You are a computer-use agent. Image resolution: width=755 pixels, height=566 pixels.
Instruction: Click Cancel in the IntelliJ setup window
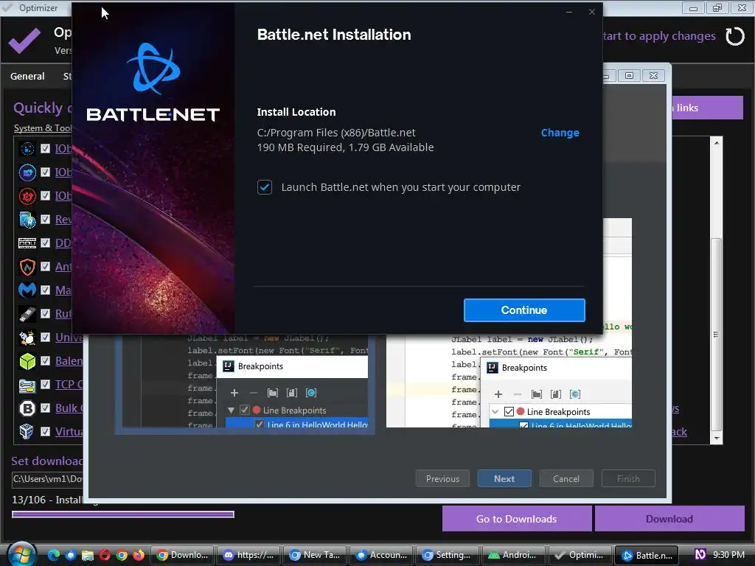click(x=566, y=479)
